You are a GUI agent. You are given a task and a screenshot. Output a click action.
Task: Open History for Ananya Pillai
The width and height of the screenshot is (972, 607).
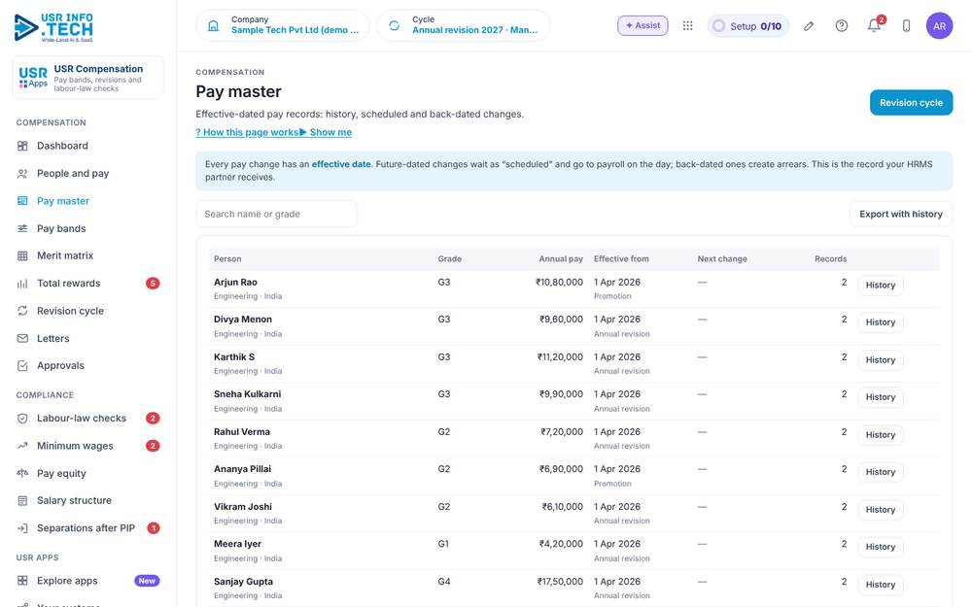[881, 473]
